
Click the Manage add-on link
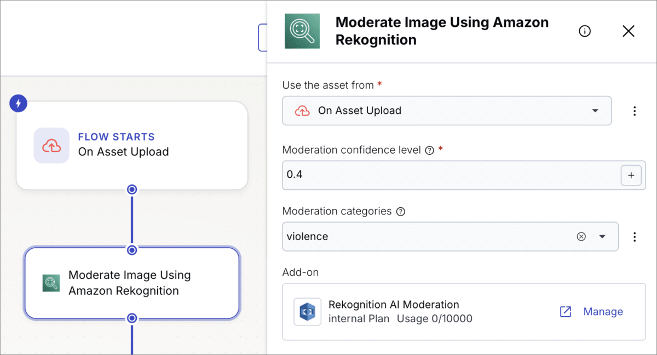point(603,312)
